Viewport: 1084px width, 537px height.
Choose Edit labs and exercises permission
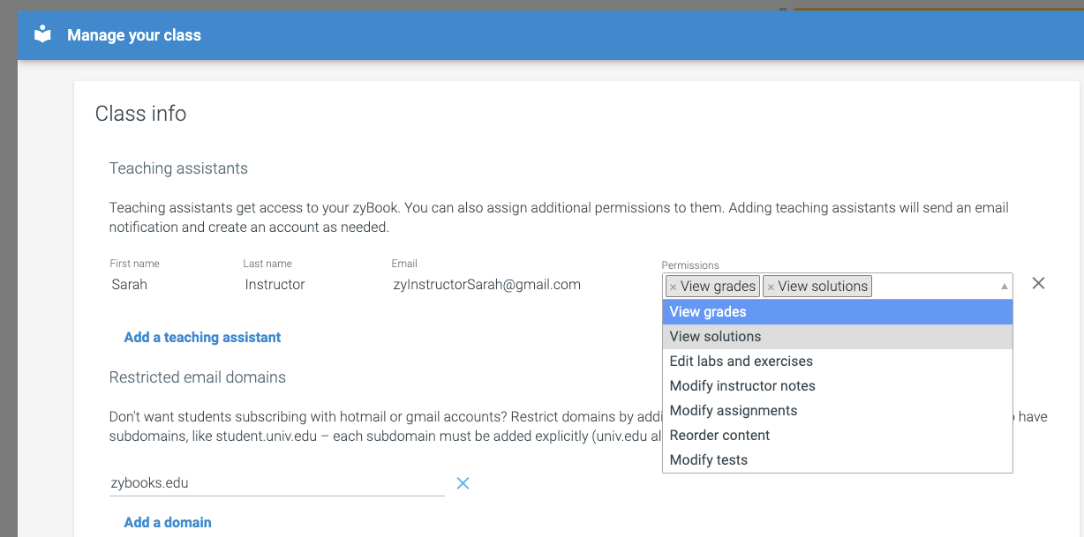(741, 362)
